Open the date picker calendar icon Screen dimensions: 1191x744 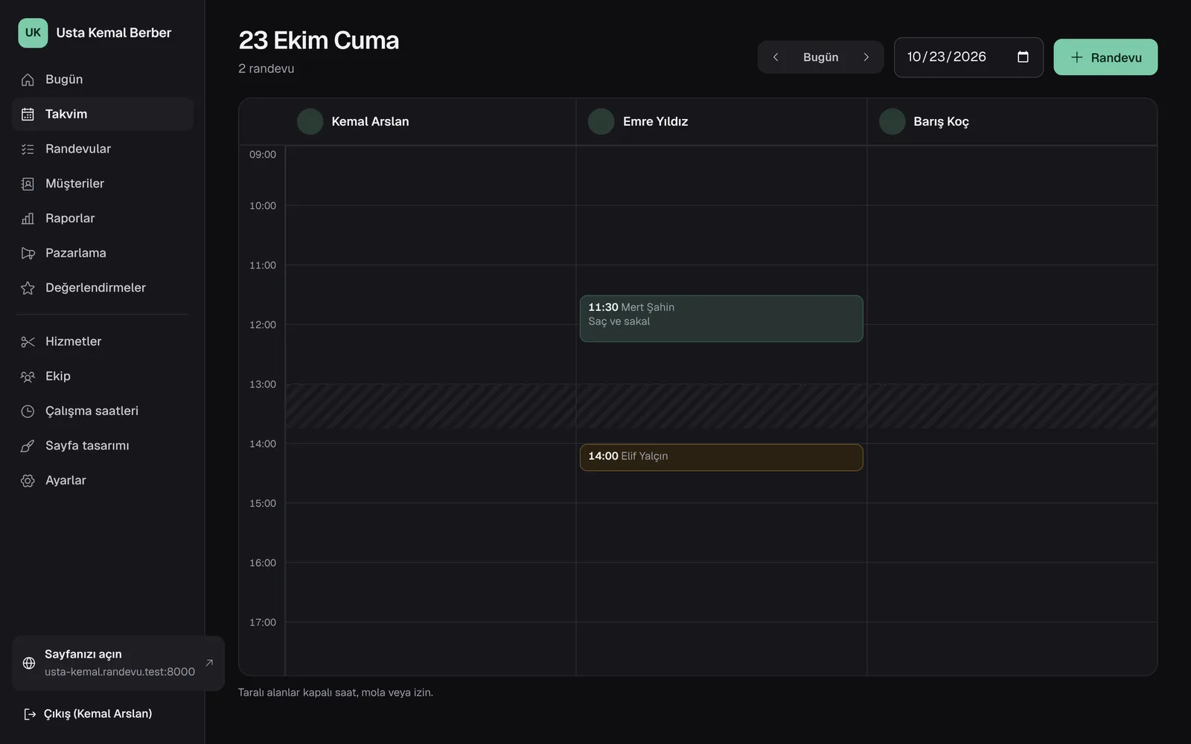[x=1023, y=57]
